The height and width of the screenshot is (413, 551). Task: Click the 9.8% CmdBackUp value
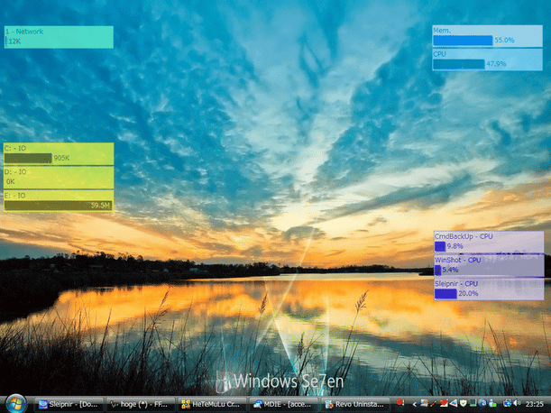[x=455, y=246]
